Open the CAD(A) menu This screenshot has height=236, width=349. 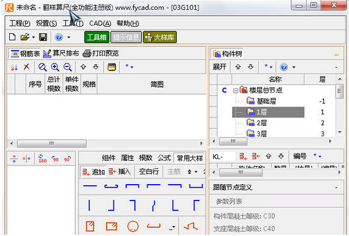pyautogui.click(x=100, y=23)
